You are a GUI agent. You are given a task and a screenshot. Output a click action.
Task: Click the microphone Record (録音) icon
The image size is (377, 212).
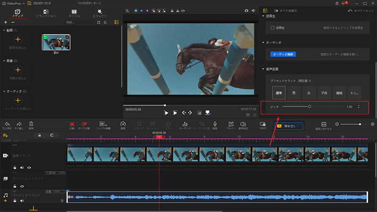pyautogui.click(x=215, y=124)
